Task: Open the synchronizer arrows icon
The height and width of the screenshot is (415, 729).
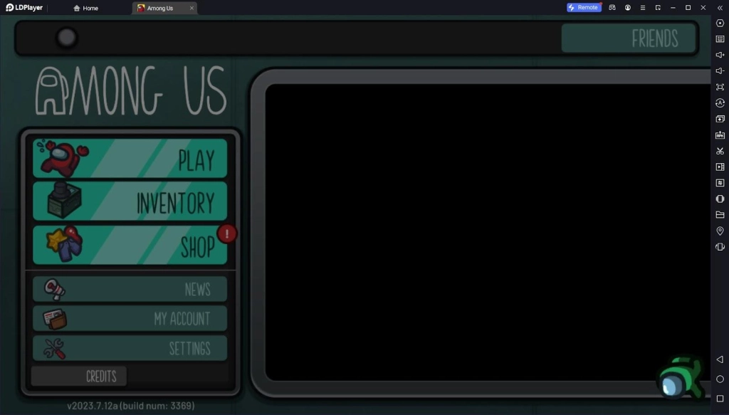Action: (x=720, y=183)
